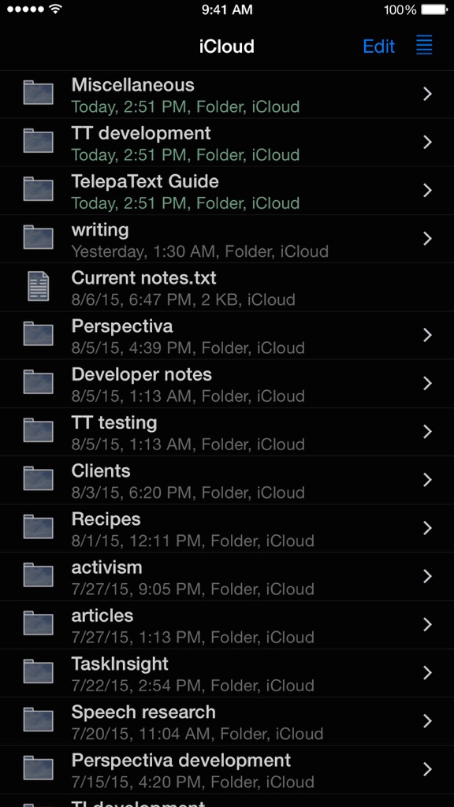The width and height of the screenshot is (454, 807).
Task: Expand Clients folder with its chevron
Action: 427,480
